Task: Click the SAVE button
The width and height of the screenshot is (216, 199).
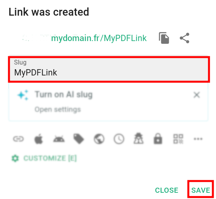Action: 200,190
